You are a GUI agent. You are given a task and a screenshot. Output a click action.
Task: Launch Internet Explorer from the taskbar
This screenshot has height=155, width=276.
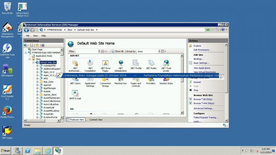(x=48, y=151)
